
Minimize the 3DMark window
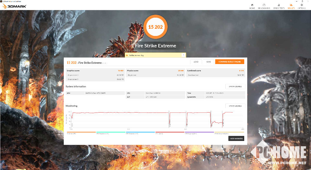(297, 1)
